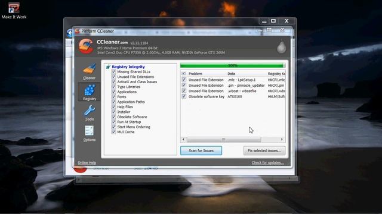The width and height of the screenshot is (382, 214).
Task: Toggle Obsolete Software checkbox
Action: point(113,117)
